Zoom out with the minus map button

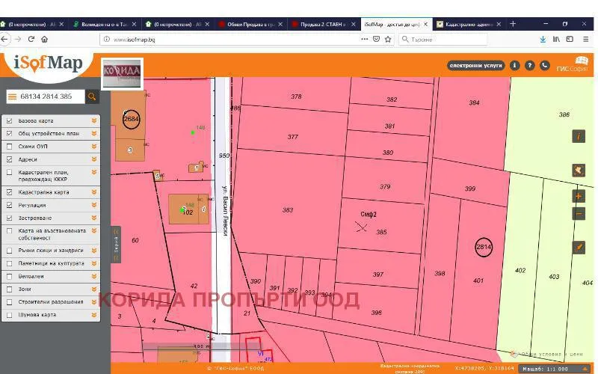[x=579, y=214]
